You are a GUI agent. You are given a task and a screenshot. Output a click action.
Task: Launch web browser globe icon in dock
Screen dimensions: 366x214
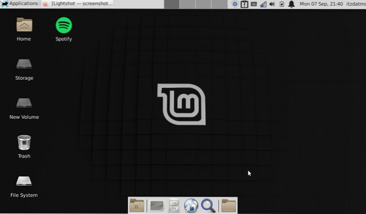[191, 206]
